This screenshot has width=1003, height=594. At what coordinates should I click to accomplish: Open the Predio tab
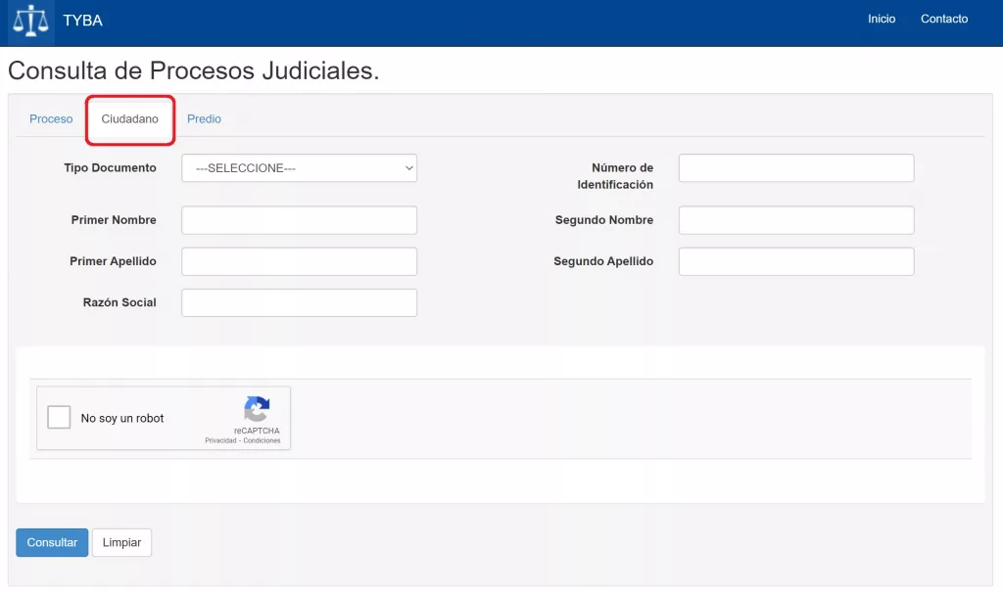coord(204,119)
